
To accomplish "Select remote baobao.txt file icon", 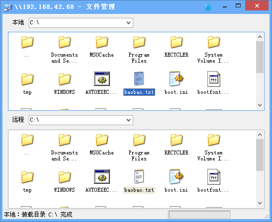I will click(139, 177).
